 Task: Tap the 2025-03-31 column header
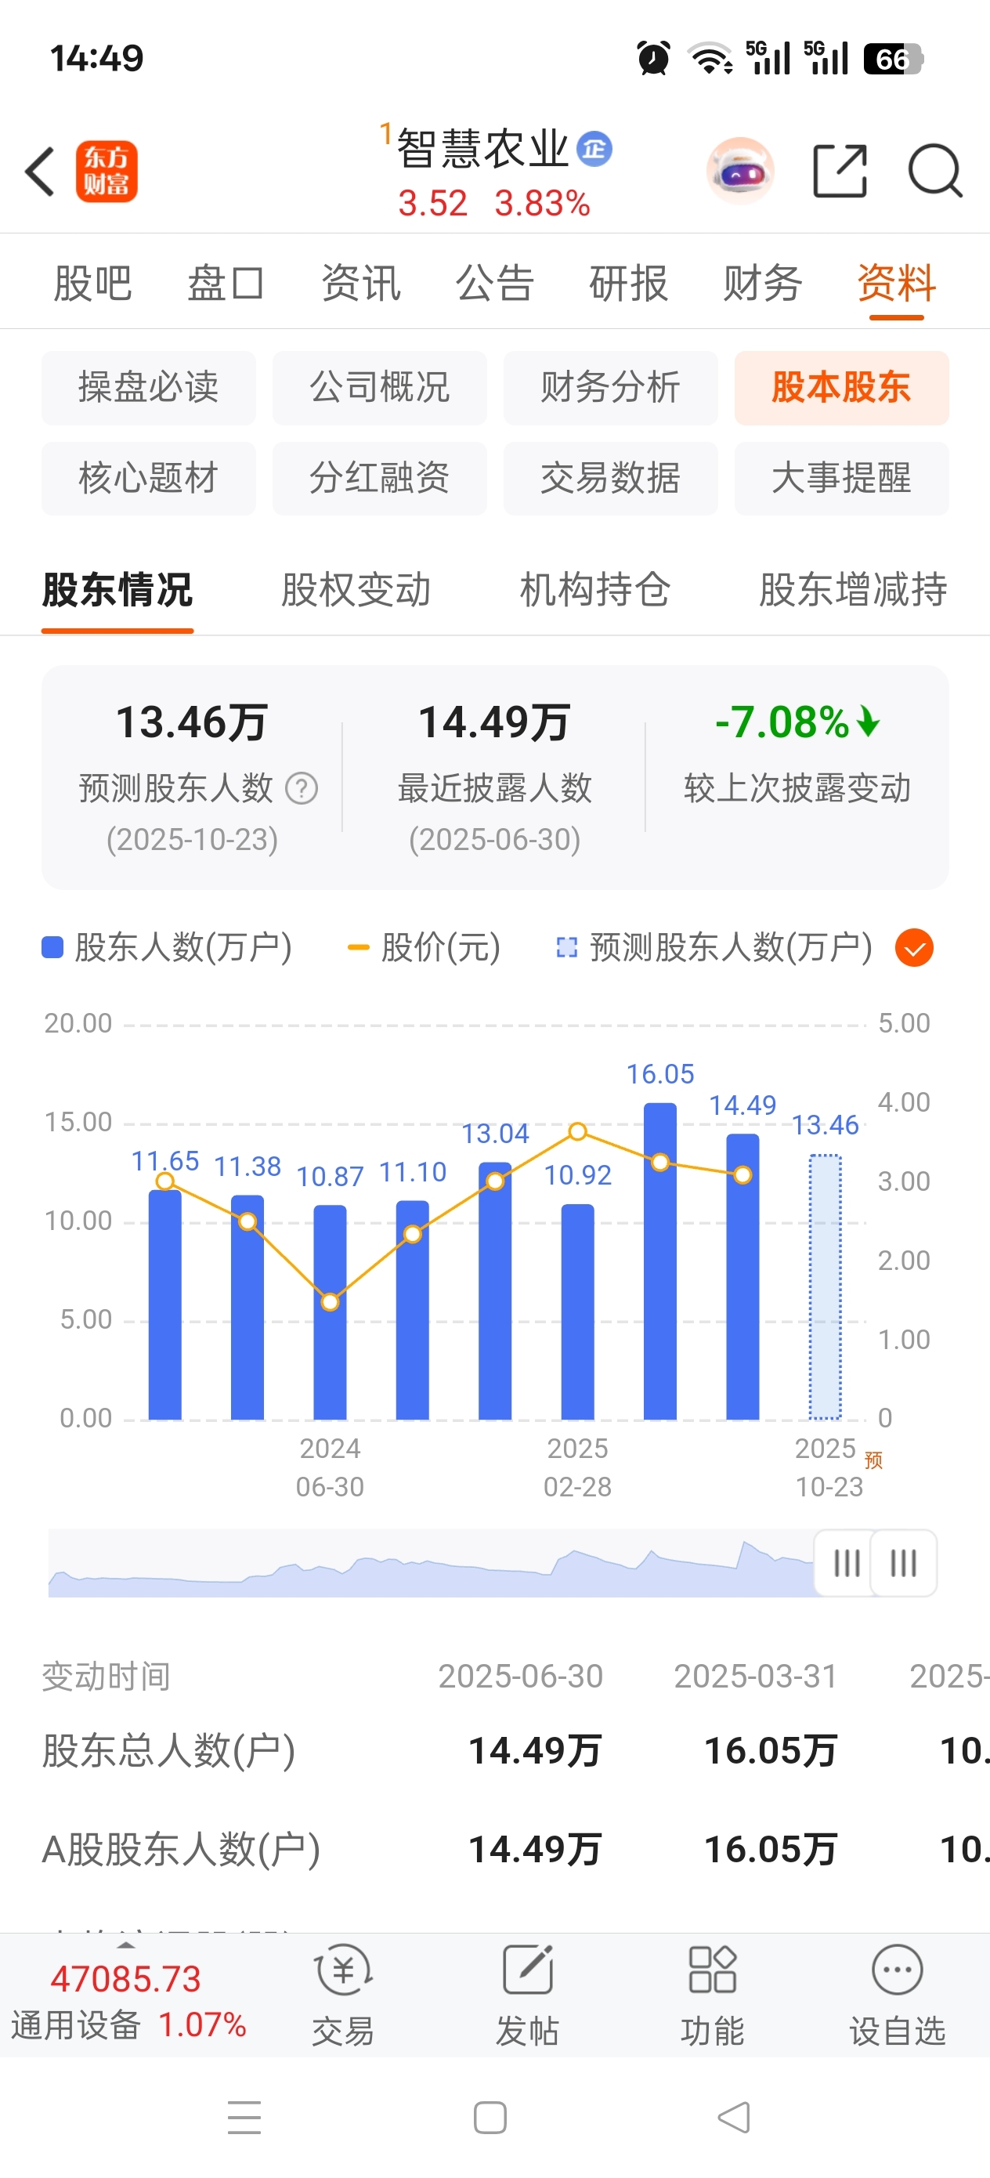tap(755, 1676)
